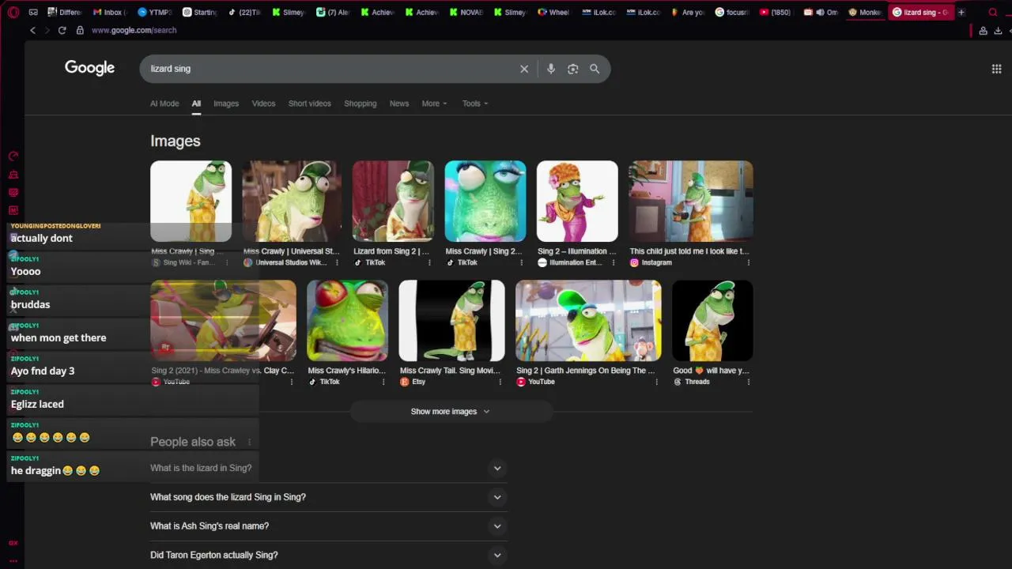
Task: Switch to AI Mode tab
Action: coord(164,104)
